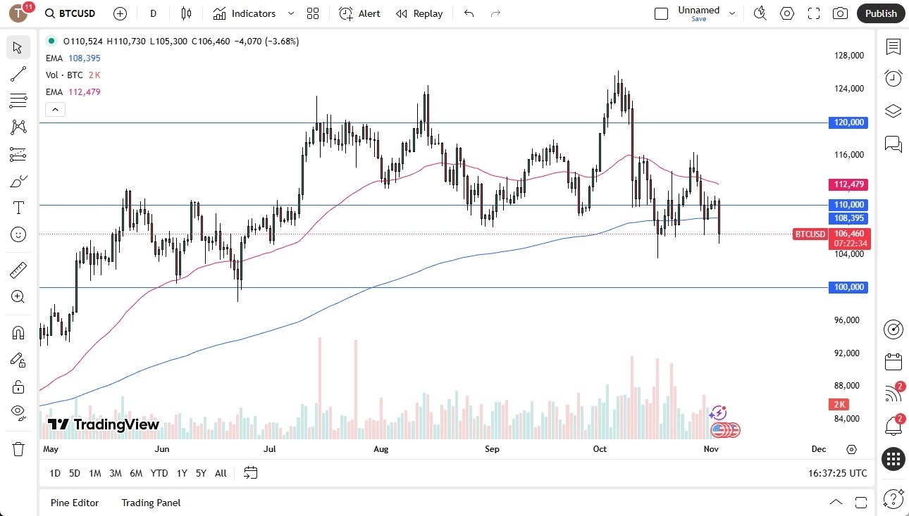Open the Object Tree panel
Image resolution: width=909 pixels, height=516 pixels.
coord(893,111)
